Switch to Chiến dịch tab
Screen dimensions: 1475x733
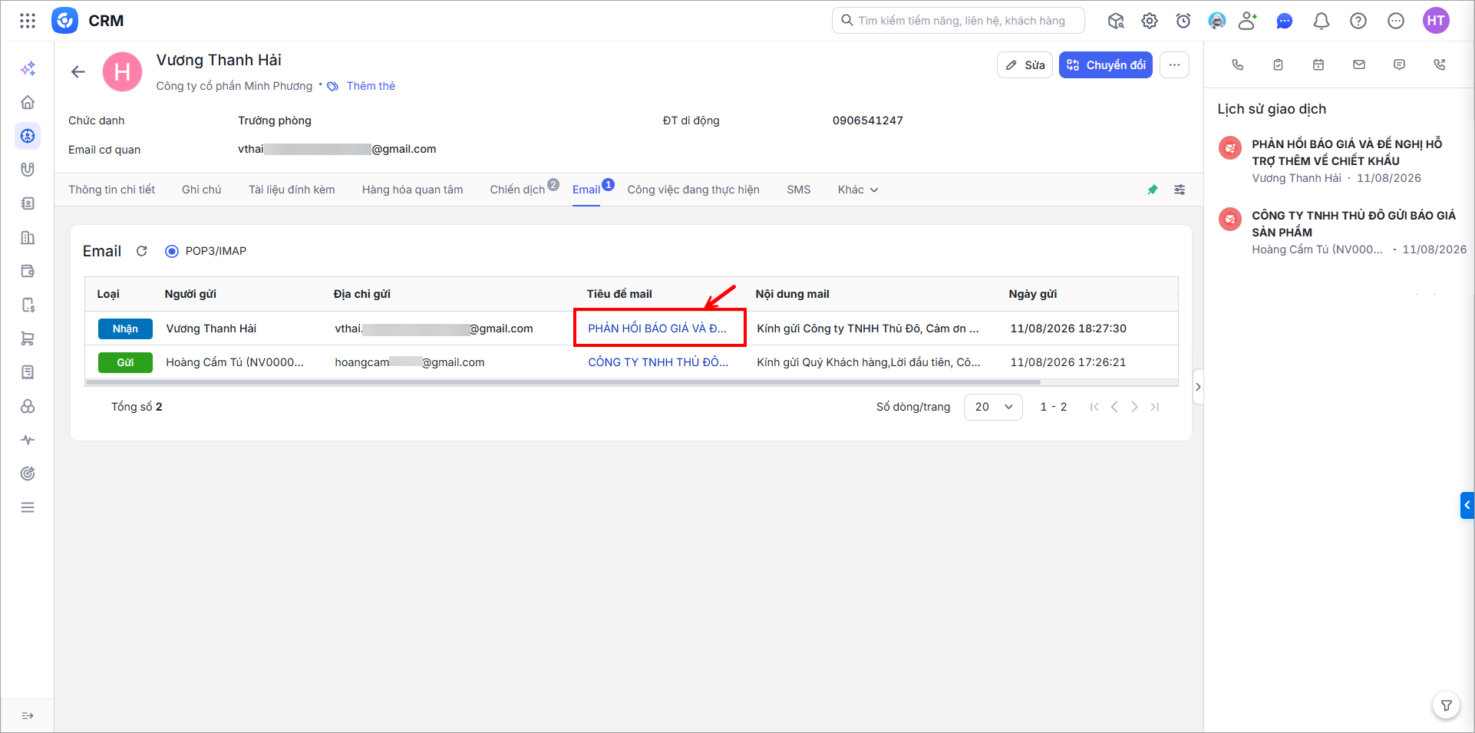(x=517, y=190)
